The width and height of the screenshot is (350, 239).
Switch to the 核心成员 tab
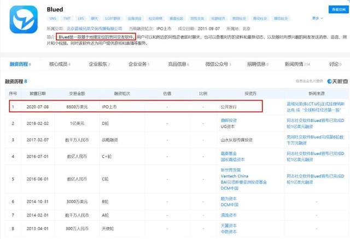(60, 64)
